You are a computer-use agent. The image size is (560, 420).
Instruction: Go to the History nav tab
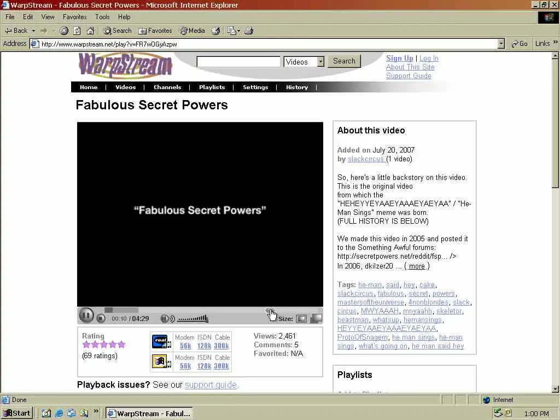[x=297, y=87]
